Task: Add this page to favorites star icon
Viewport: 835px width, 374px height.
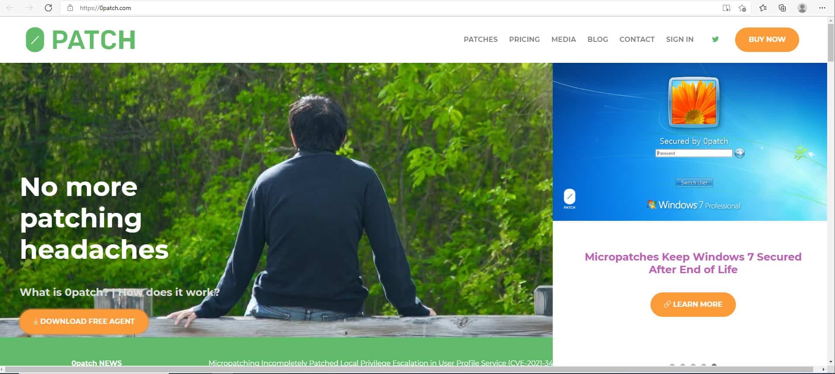Action: [x=742, y=8]
